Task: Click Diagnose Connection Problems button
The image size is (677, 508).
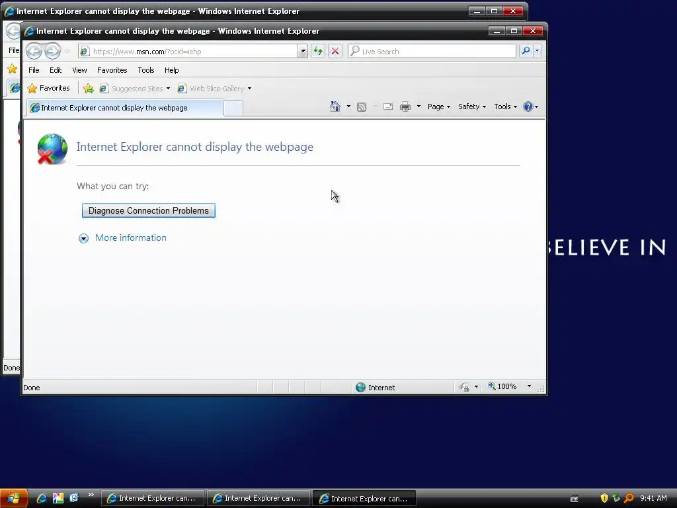Action: [x=149, y=210]
